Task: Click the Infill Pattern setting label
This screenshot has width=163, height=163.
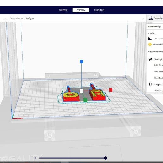Action: 159,72
